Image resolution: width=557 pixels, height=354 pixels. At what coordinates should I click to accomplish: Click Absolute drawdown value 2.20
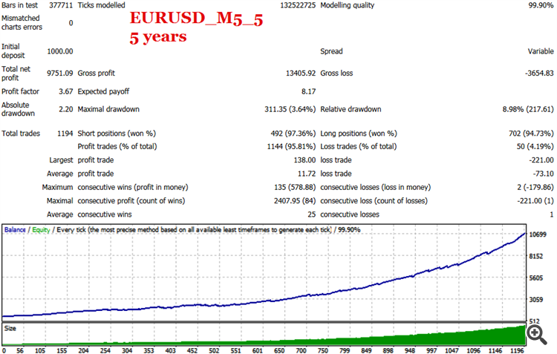[x=65, y=109]
